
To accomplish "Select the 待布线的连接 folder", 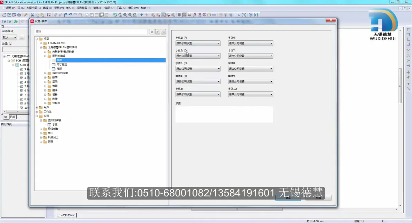I will tap(60, 73).
